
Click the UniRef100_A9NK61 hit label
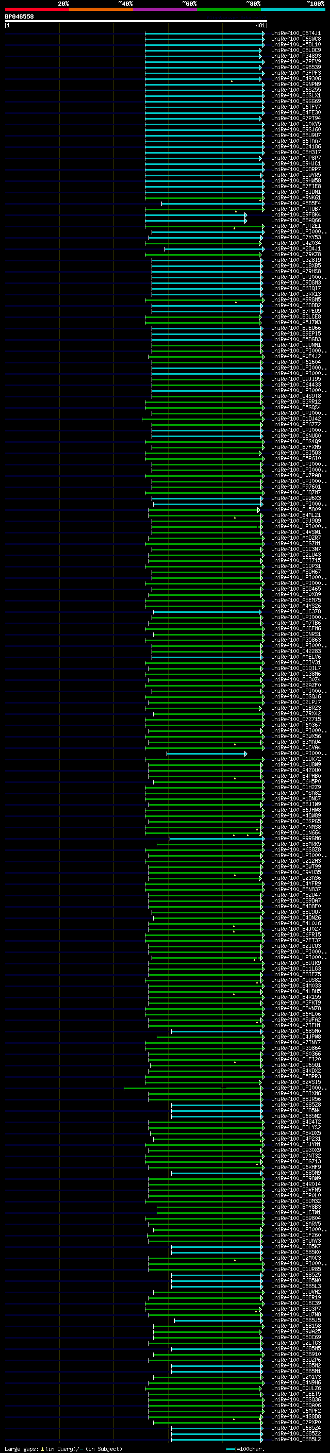click(x=295, y=197)
